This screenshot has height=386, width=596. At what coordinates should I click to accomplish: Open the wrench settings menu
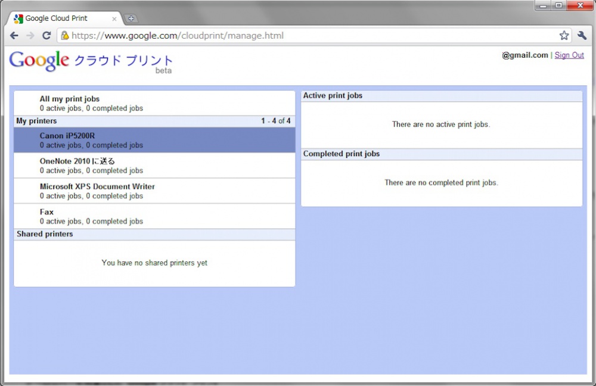point(582,35)
